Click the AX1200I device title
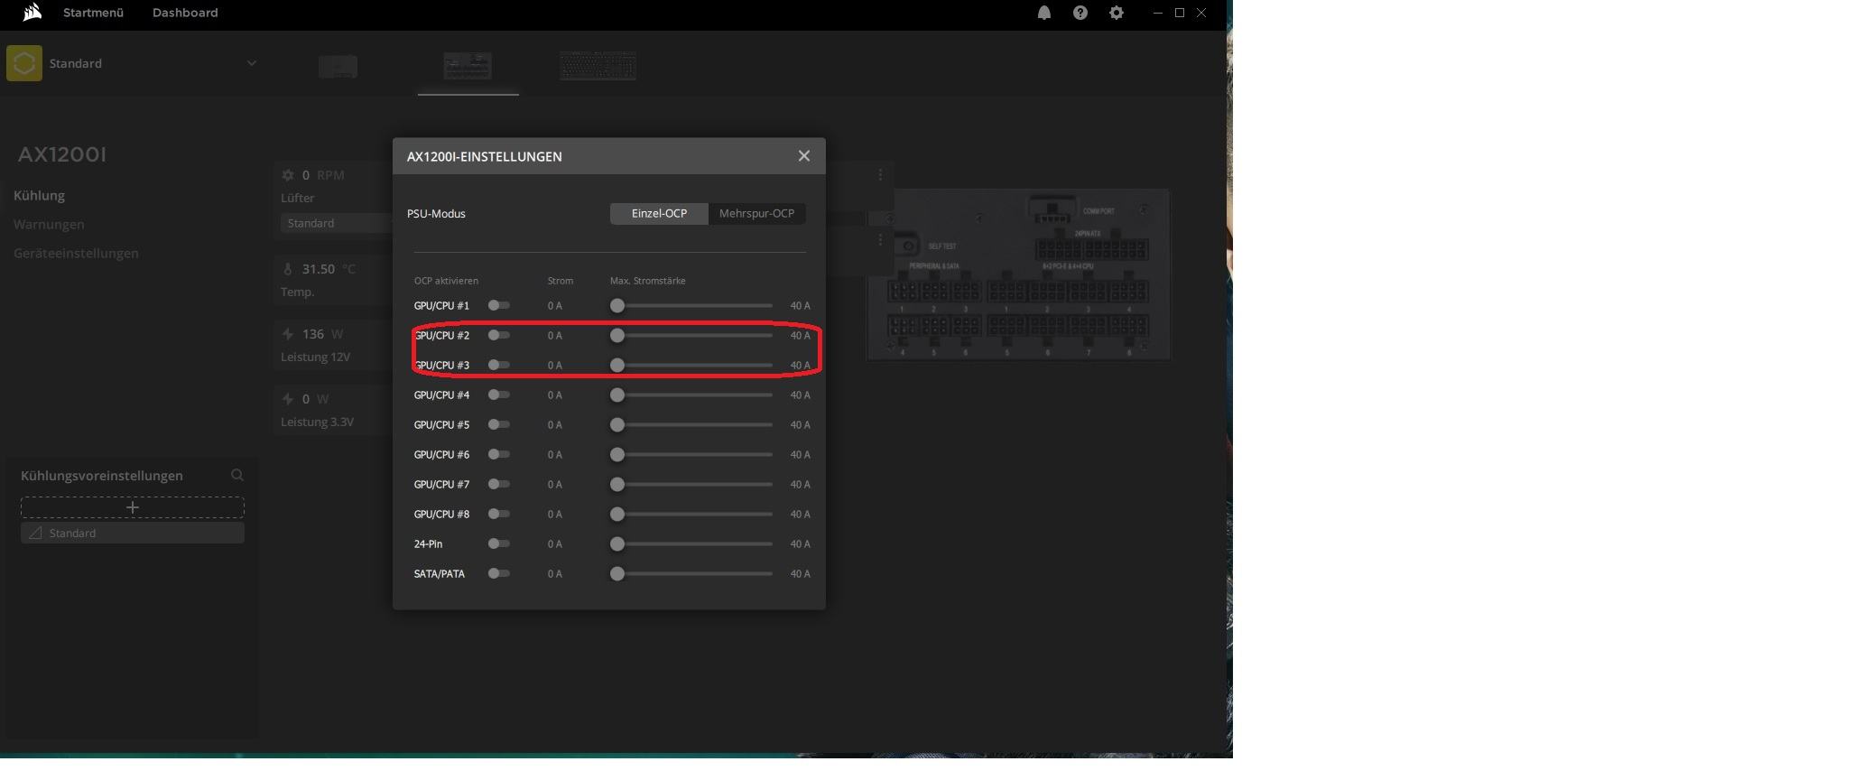1863x780 pixels. point(62,154)
